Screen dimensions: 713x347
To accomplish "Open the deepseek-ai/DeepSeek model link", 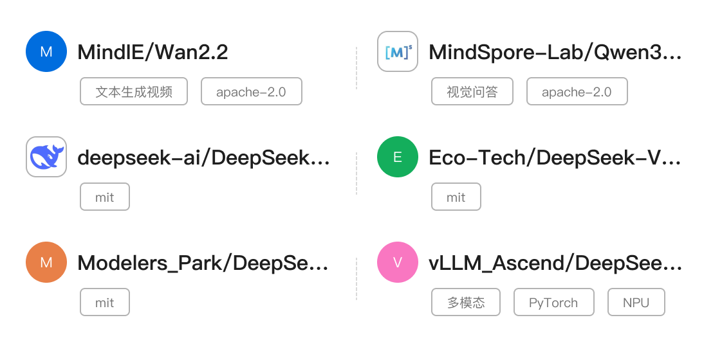I will pyautogui.click(x=203, y=157).
